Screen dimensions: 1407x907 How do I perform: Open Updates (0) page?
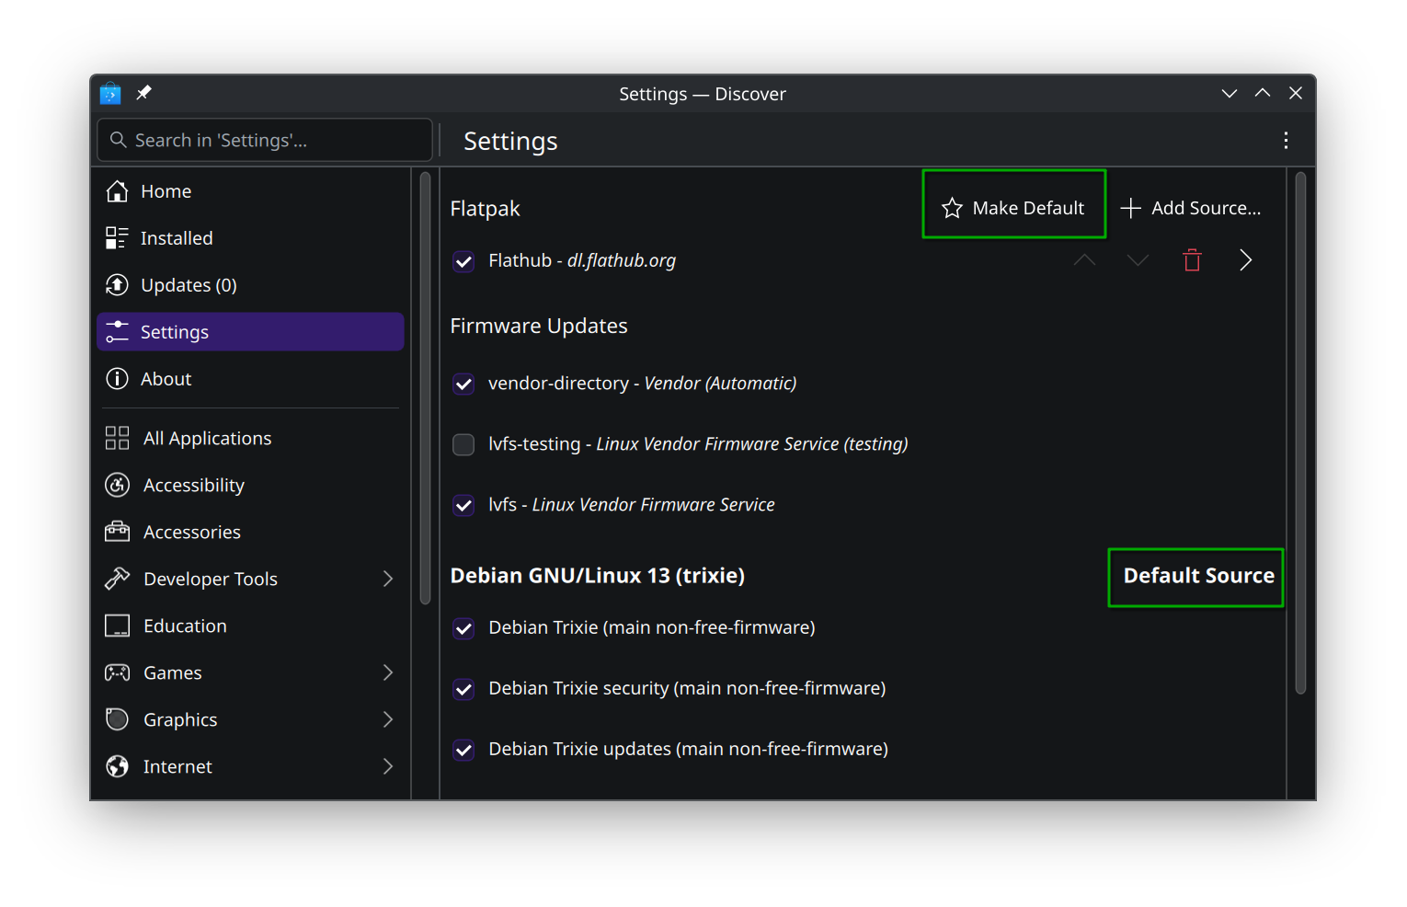(x=250, y=285)
